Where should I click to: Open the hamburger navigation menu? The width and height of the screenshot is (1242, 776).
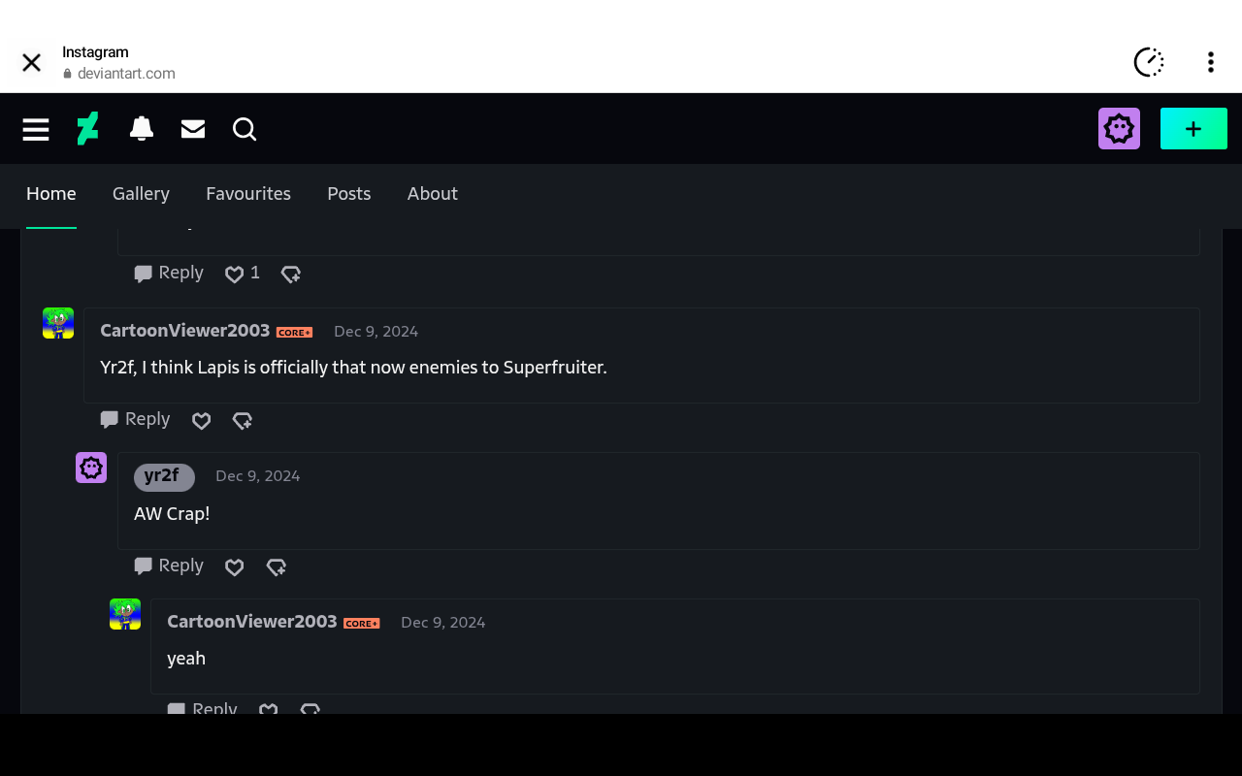click(x=36, y=129)
